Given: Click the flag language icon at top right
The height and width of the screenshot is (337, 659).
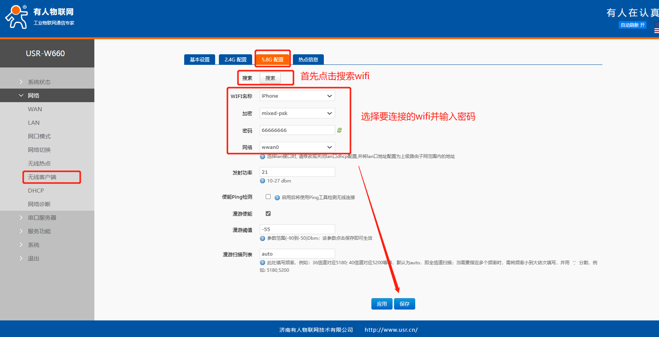Looking at the screenshot, I should pyautogui.click(x=656, y=28).
